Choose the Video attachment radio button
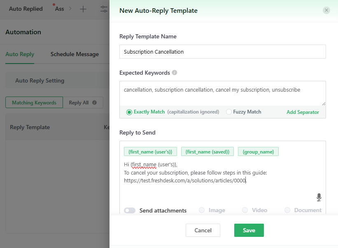Viewport: 338px width, 248px height. coord(245,210)
